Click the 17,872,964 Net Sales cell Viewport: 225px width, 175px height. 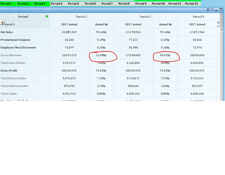point(197,32)
